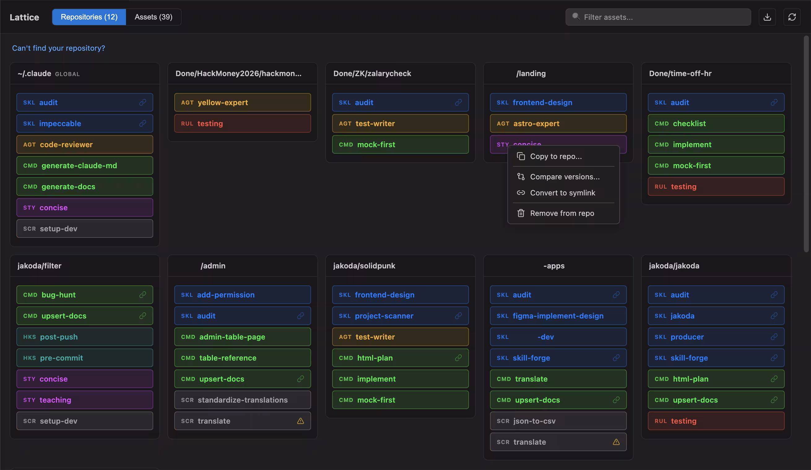This screenshot has height=470, width=811.
Task: Click link icon on project-scanner skill in jakoda/solidpunk
Action: [x=458, y=316]
